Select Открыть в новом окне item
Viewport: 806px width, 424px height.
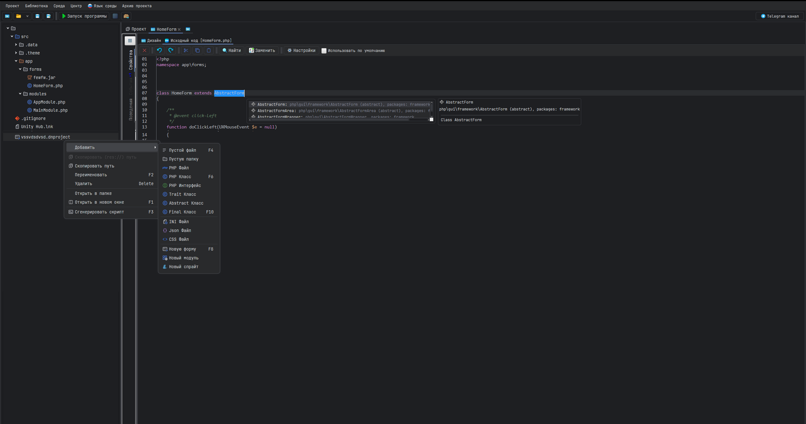(x=112, y=202)
